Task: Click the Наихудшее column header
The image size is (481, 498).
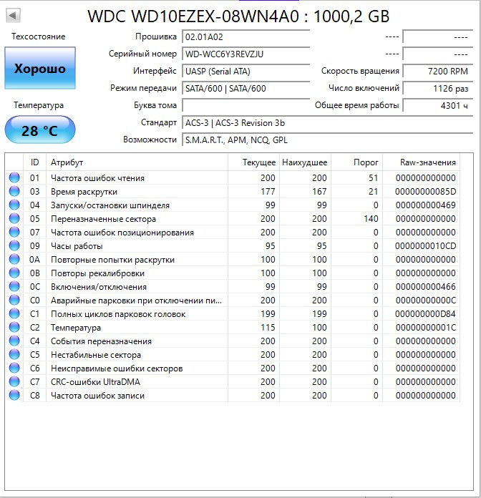Action: coord(304,162)
